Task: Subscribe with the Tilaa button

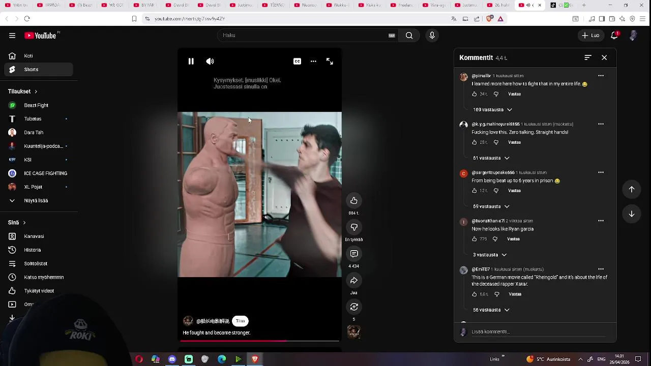Action: [x=240, y=321]
